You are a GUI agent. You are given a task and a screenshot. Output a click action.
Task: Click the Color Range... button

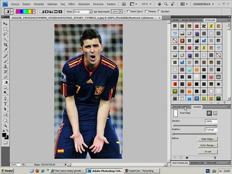tap(208, 145)
